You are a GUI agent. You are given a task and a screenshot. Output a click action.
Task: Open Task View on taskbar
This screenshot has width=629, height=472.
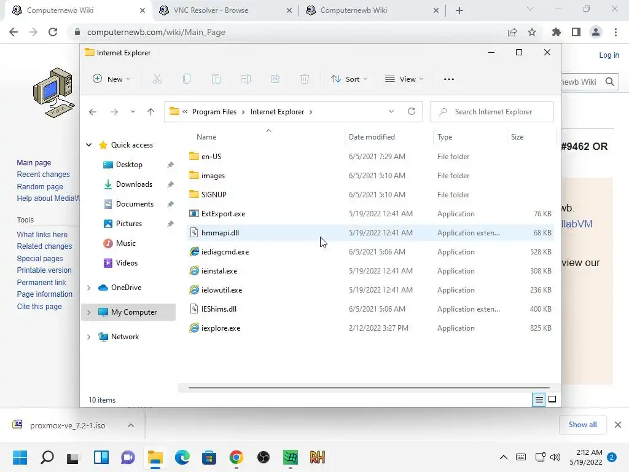pos(72,457)
